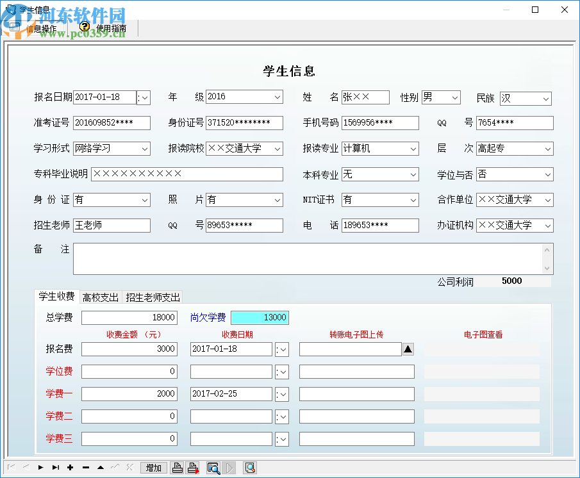
Task: Click the next record arrow icon
Action: click(40, 468)
